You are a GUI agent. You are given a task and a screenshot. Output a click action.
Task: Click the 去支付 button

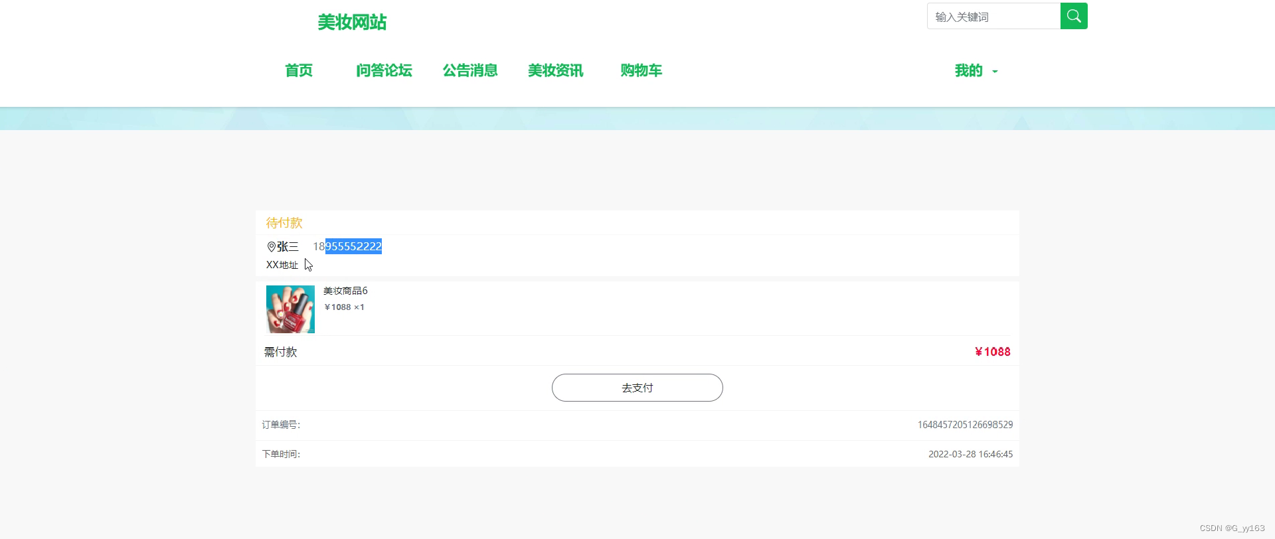point(637,388)
